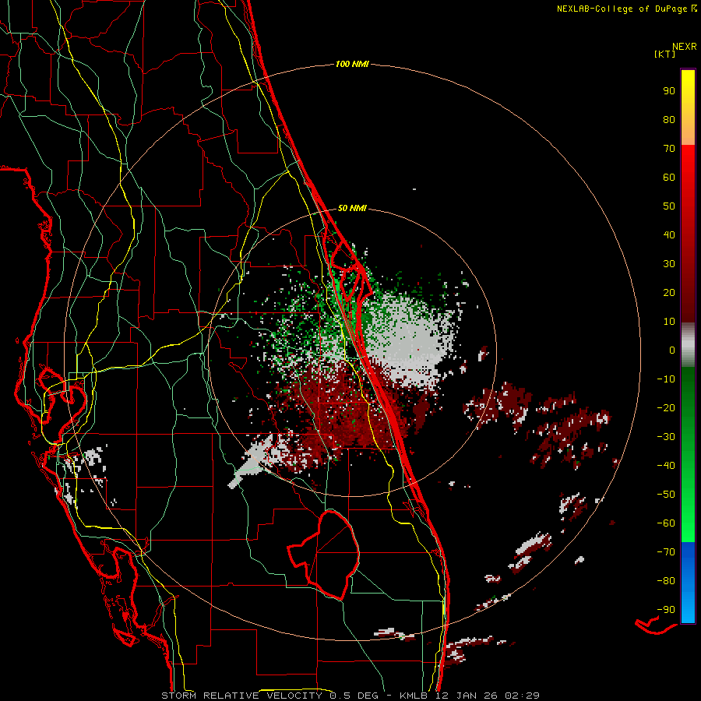Click the "[KT]" units label

(x=665, y=54)
